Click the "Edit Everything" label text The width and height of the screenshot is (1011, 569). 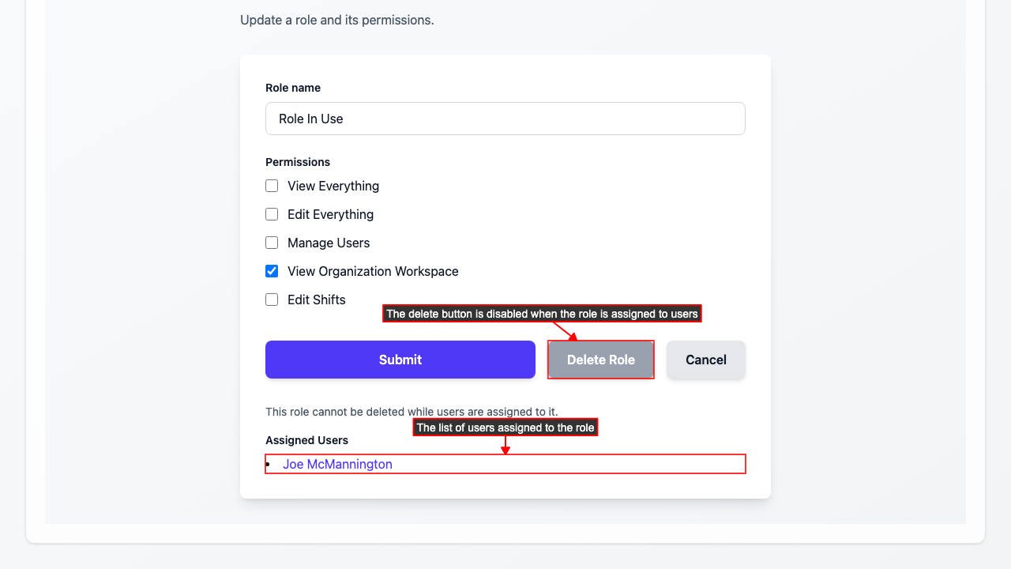tap(330, 214)
